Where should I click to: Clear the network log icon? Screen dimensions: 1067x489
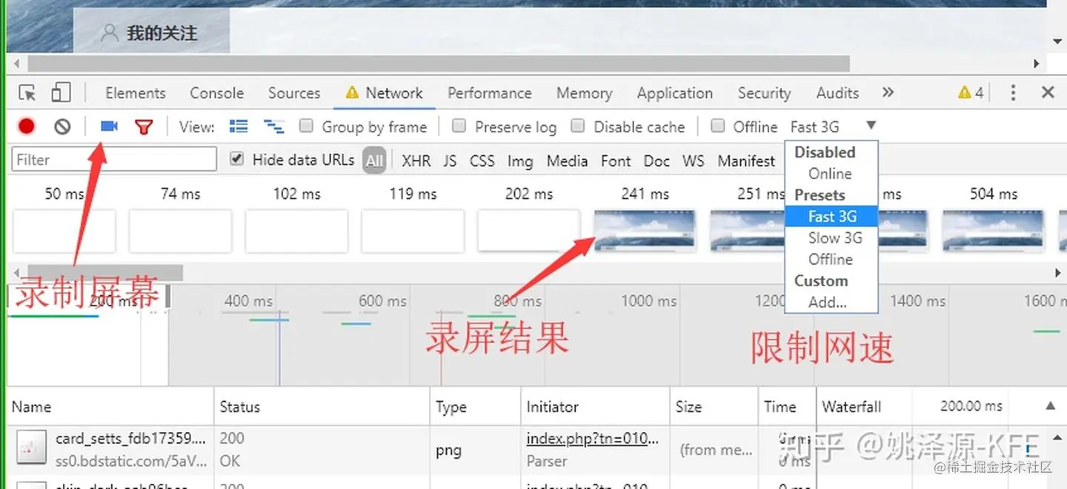click(x=62, y=127)
